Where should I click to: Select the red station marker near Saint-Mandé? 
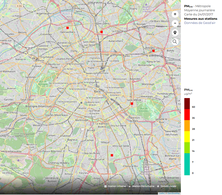[x=132, y=104]
